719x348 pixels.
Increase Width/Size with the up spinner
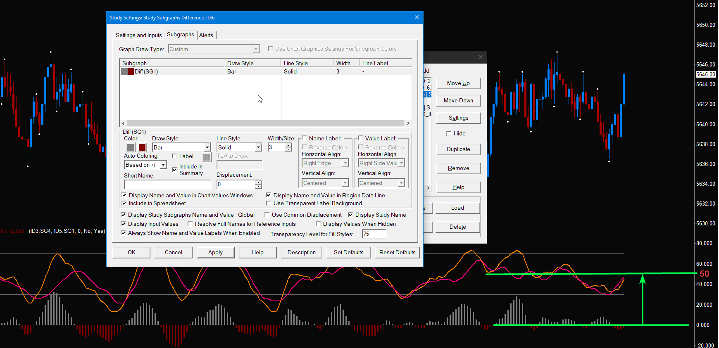288,145
